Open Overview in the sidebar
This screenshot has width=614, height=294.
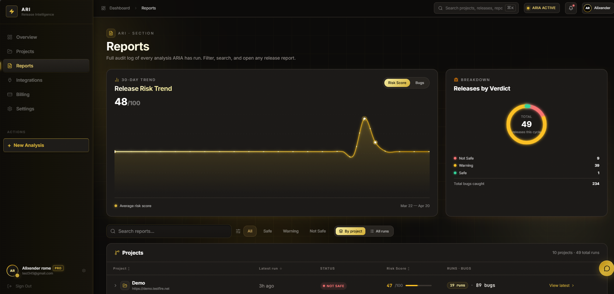coord(46,37)
